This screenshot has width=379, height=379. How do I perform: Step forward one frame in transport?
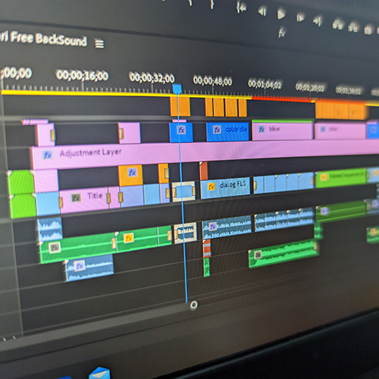(x=300, y=17)
